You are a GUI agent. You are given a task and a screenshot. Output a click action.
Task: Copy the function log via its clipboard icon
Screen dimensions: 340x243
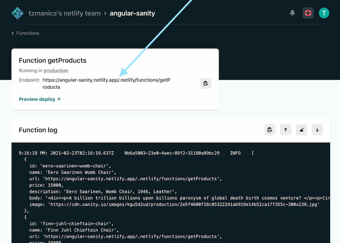point(270,130)
